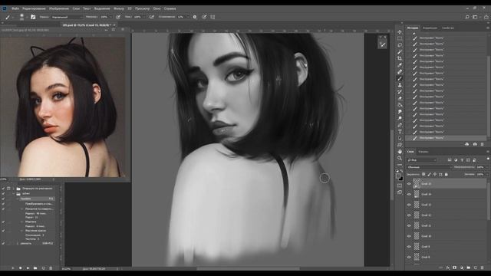Image resolution: width=491 pixels, height=276 pixels.
Task: Create a new layer in Layers panel
Action: (476, 268)
